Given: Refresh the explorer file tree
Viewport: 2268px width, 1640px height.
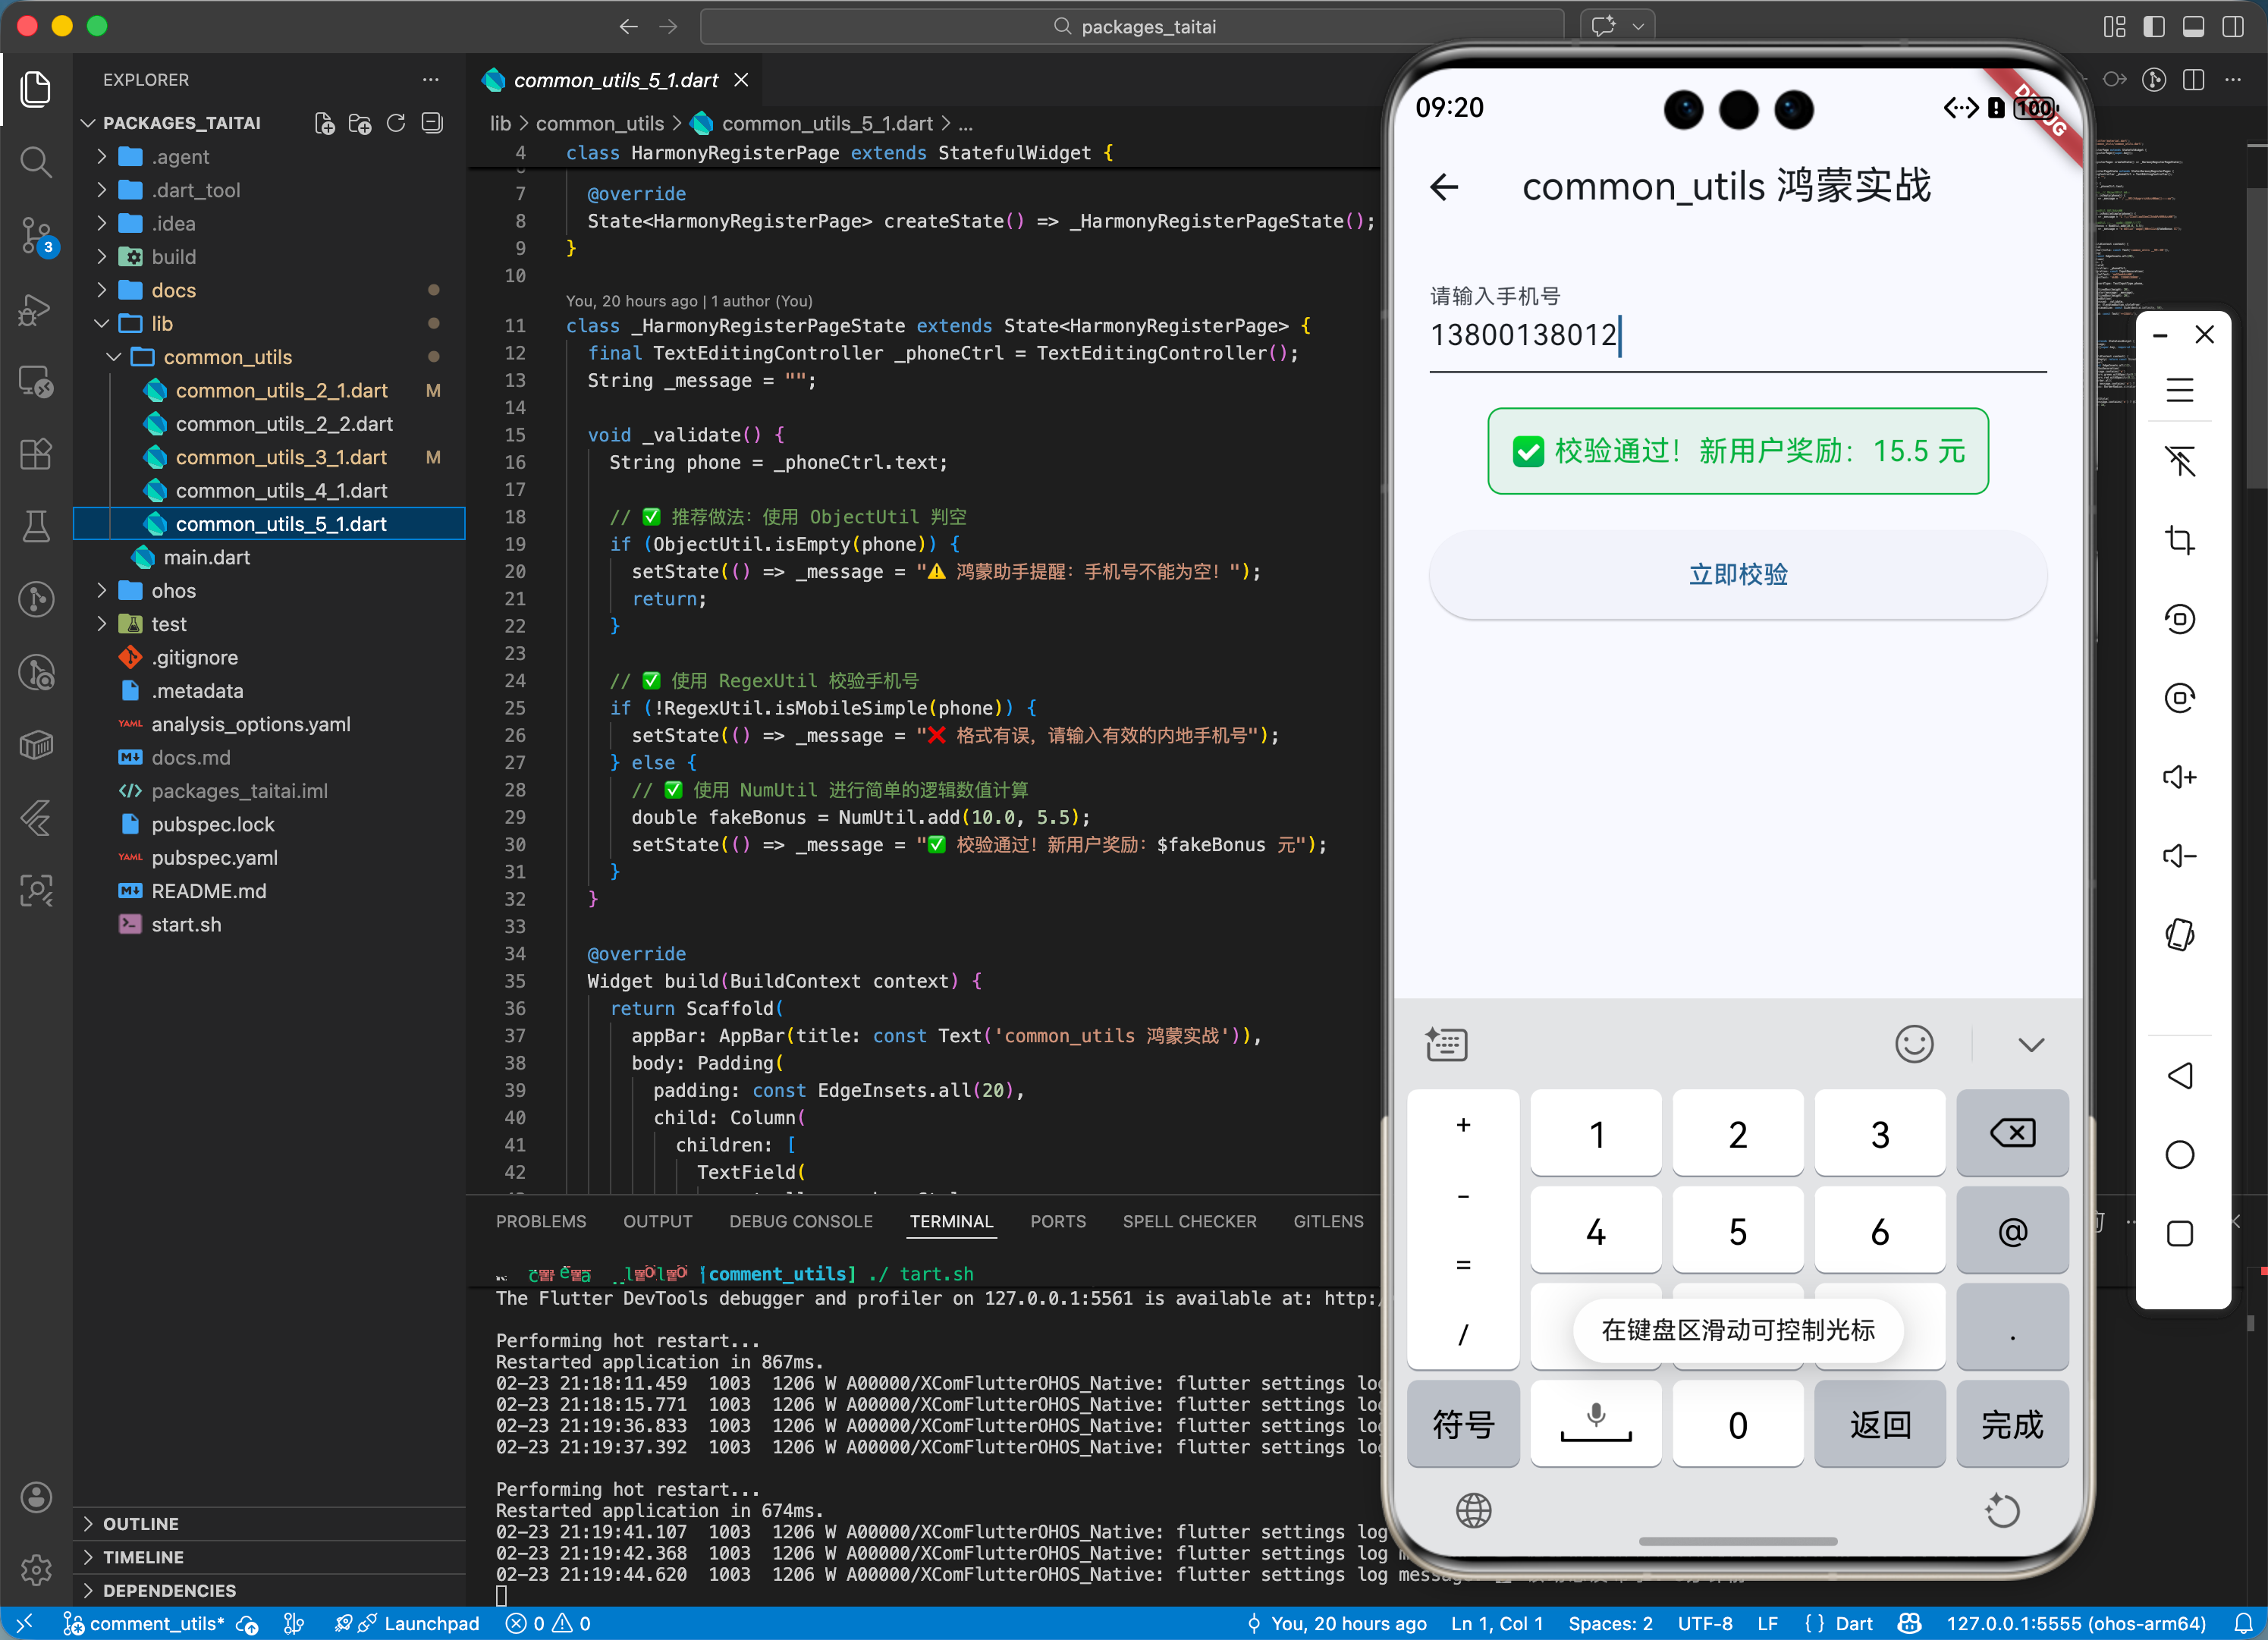Looking at the screenshot, I should [x=396, y=123].
